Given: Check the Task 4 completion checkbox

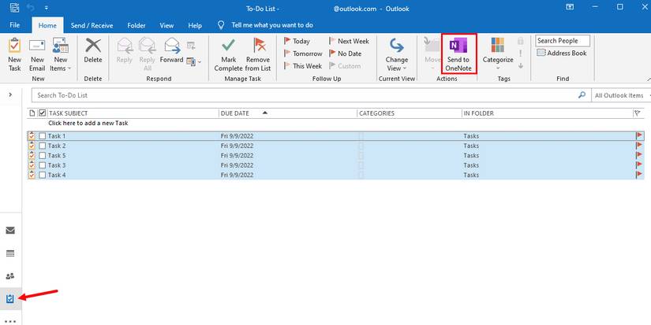Looking at the screenshot, I should [43, 175].
